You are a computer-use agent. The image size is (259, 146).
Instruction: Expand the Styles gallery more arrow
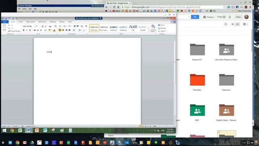coord(149,31)
